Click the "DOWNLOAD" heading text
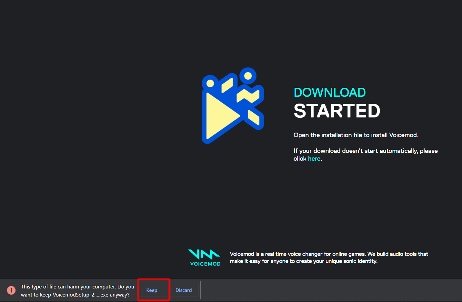The width and height of the screenshot is (462, 302). click(x=330, y=93)
